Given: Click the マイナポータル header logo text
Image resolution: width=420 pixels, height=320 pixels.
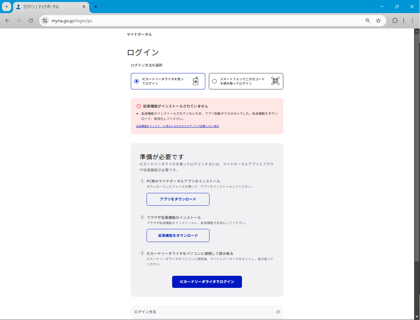Looking at the screenshot, I should point(139,34).
